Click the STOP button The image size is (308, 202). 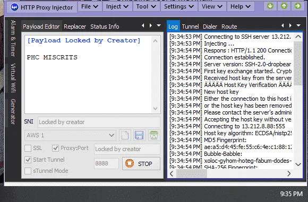click(x=141, y=163)
